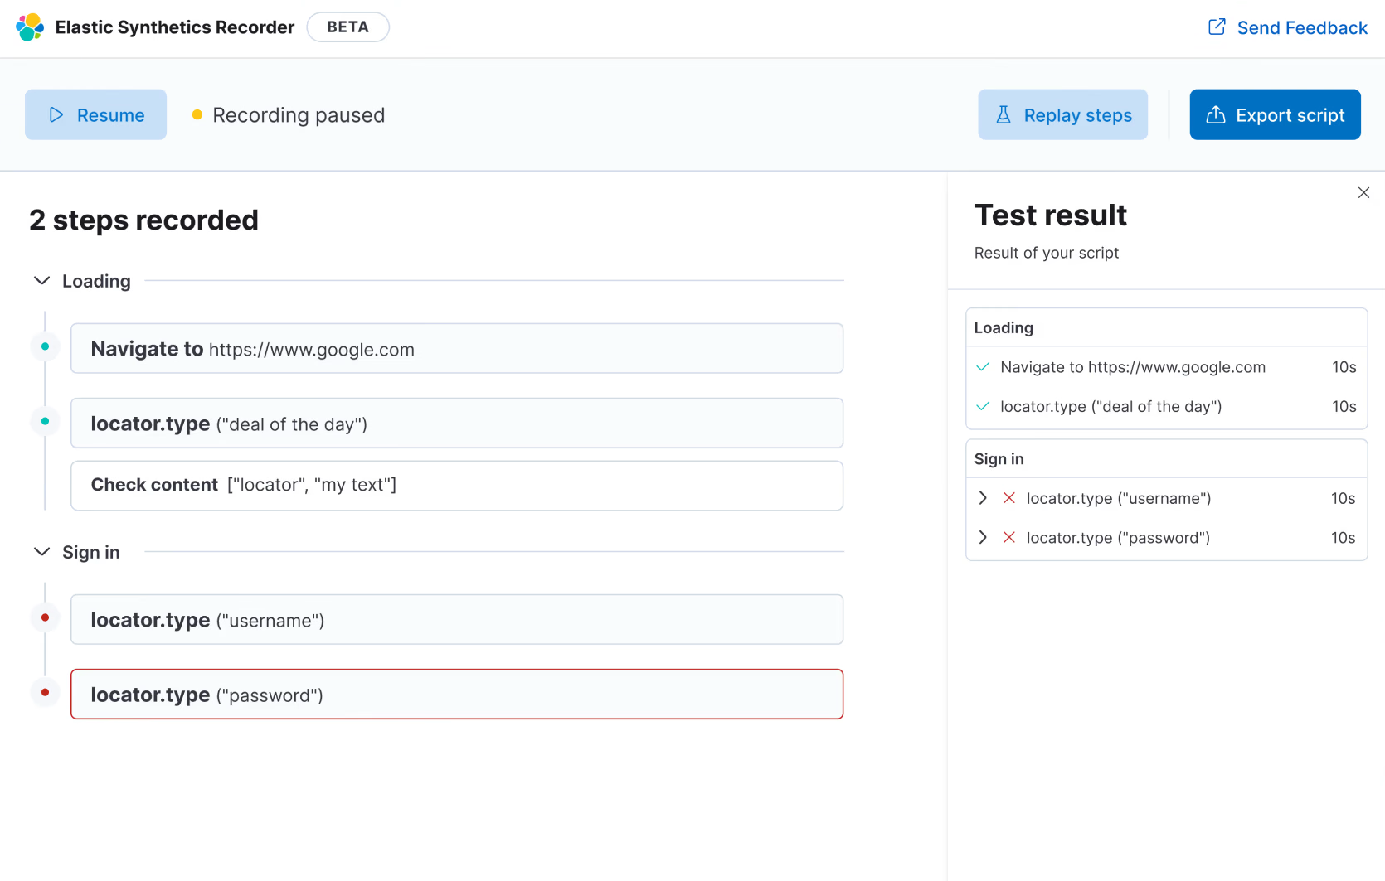The width and height of the screenshot is (1385, 881).
Task: Click the teal marker beside Navigate to
Action: 45,346
